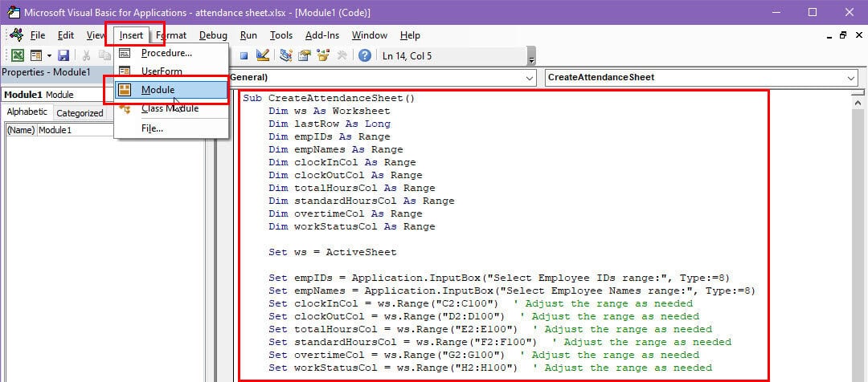This screenshot has height=382, width=868.
Task: Click the Cut scissors icon
Action: [x=86, y=55]
